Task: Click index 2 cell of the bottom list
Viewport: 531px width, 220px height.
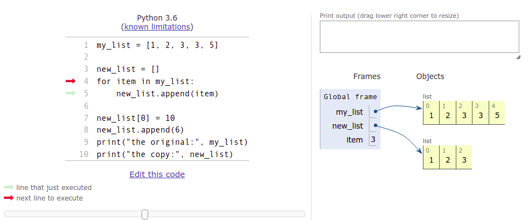Action: click(464, 157)
